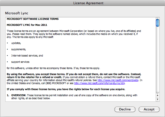Click the 'MICROSOFT SOFTWARE LICENSE TERMS' heading

(x=32, y=19)
